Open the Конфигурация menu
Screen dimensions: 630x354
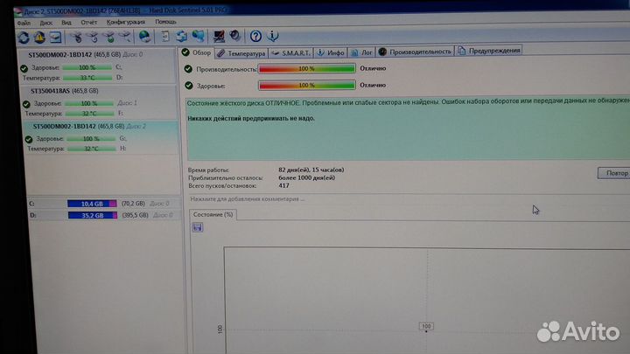coord(126,22)
